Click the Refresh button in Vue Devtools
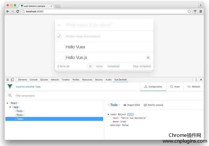This screenshot has height=146, width=209. [194, 87]
